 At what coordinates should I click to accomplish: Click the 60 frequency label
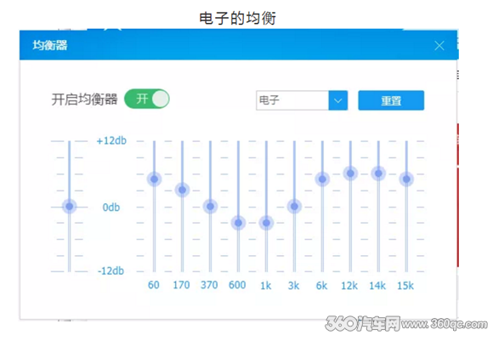tap(154, 285)
